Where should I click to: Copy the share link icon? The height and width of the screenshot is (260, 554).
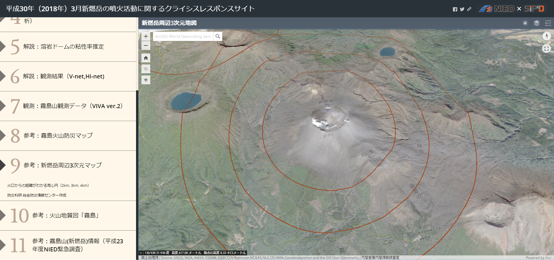tap(469, 9)
